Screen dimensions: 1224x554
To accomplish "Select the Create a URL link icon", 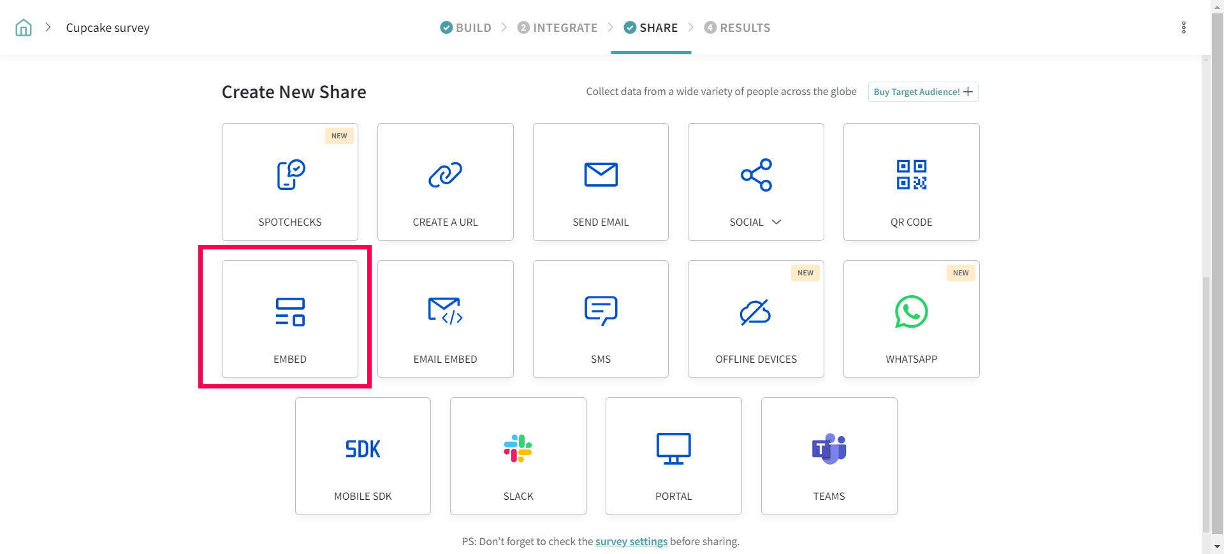I will [445, 175].
